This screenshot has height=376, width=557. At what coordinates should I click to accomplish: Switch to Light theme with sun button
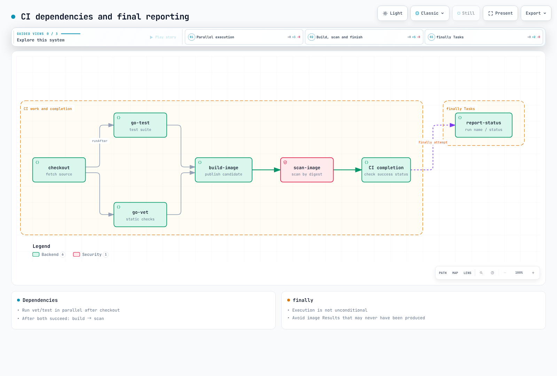tap(392, 13)
